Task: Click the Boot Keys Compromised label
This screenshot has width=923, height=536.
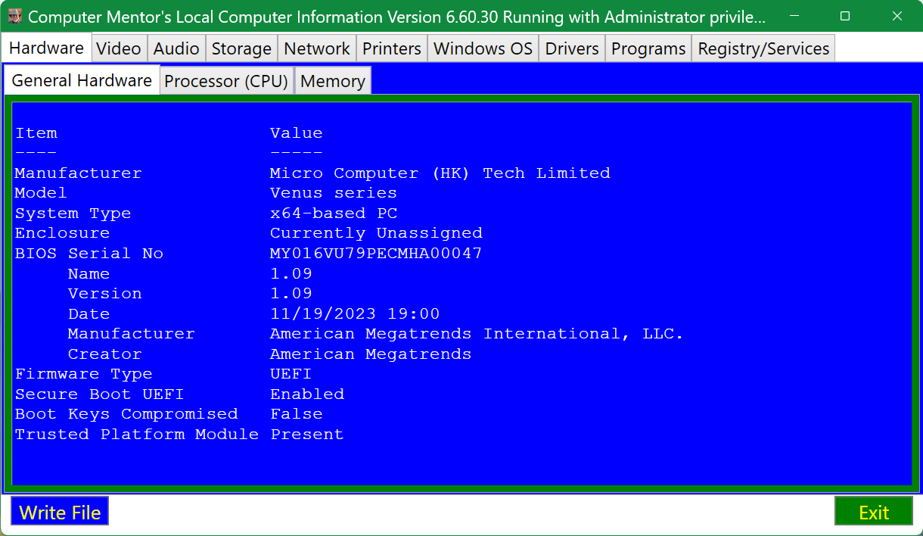Action: [126, 414]
